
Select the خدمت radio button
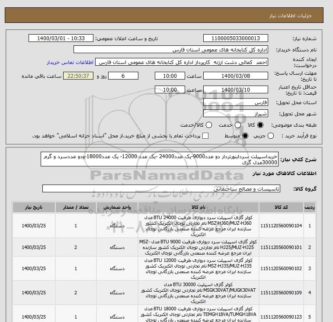[x=238, y=125]
